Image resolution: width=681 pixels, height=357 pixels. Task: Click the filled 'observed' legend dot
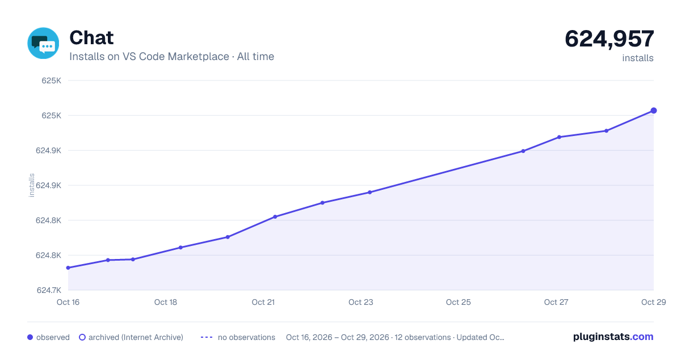tap(30, 337)
